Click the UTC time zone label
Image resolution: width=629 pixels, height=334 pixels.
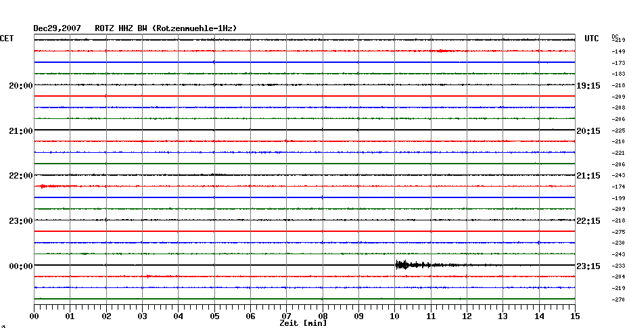point(591,39)
